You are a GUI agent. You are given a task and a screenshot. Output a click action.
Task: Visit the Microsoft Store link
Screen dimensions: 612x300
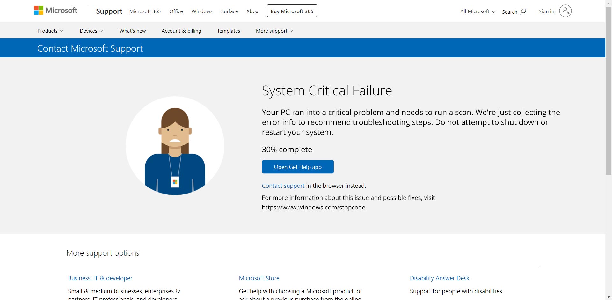[259, 278]
